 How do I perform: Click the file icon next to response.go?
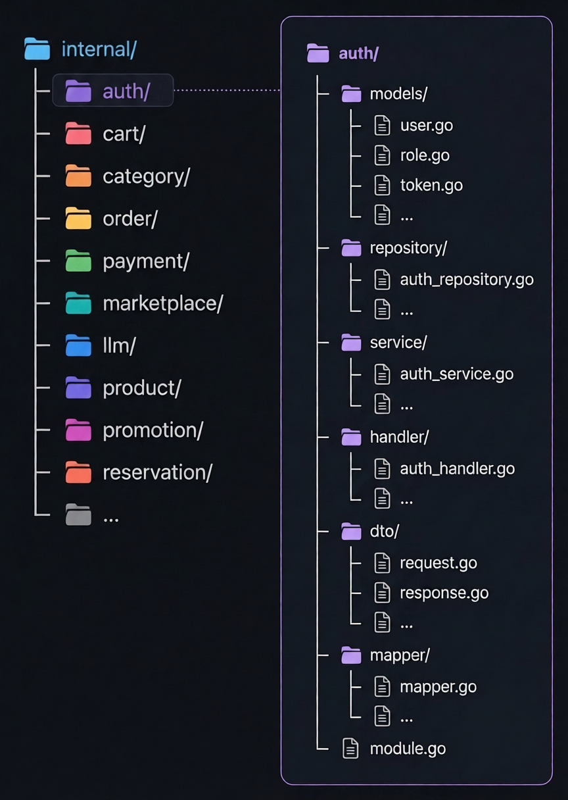[x=382, y=593]
